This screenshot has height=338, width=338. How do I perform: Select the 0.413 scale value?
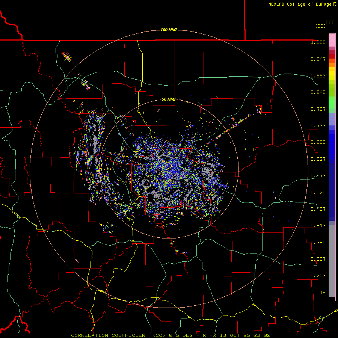(x=318, y=226)
